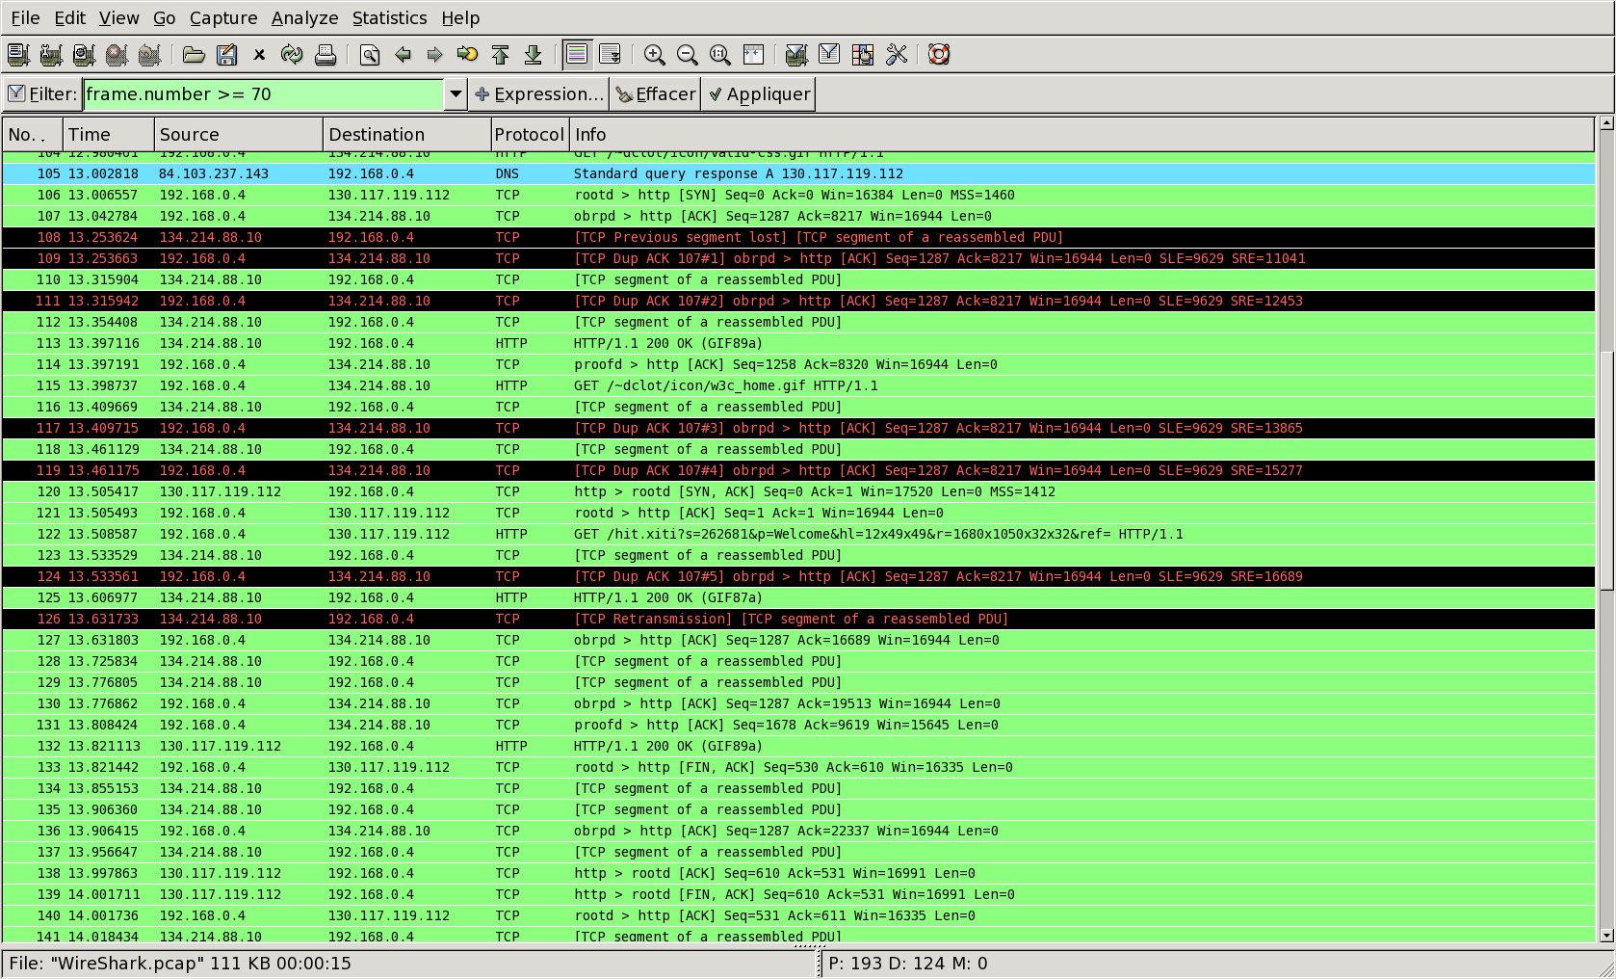Sort by Destination column header

[x=407, y=135]
